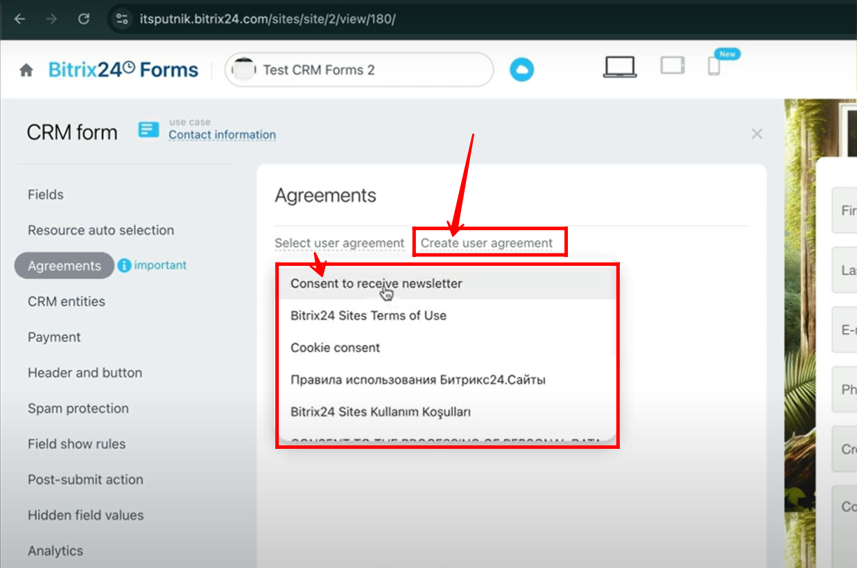Close the CRM form settings panel
The width and height of the screenshot is (857, 568).
pyautogui.click(x=757, y=134)
